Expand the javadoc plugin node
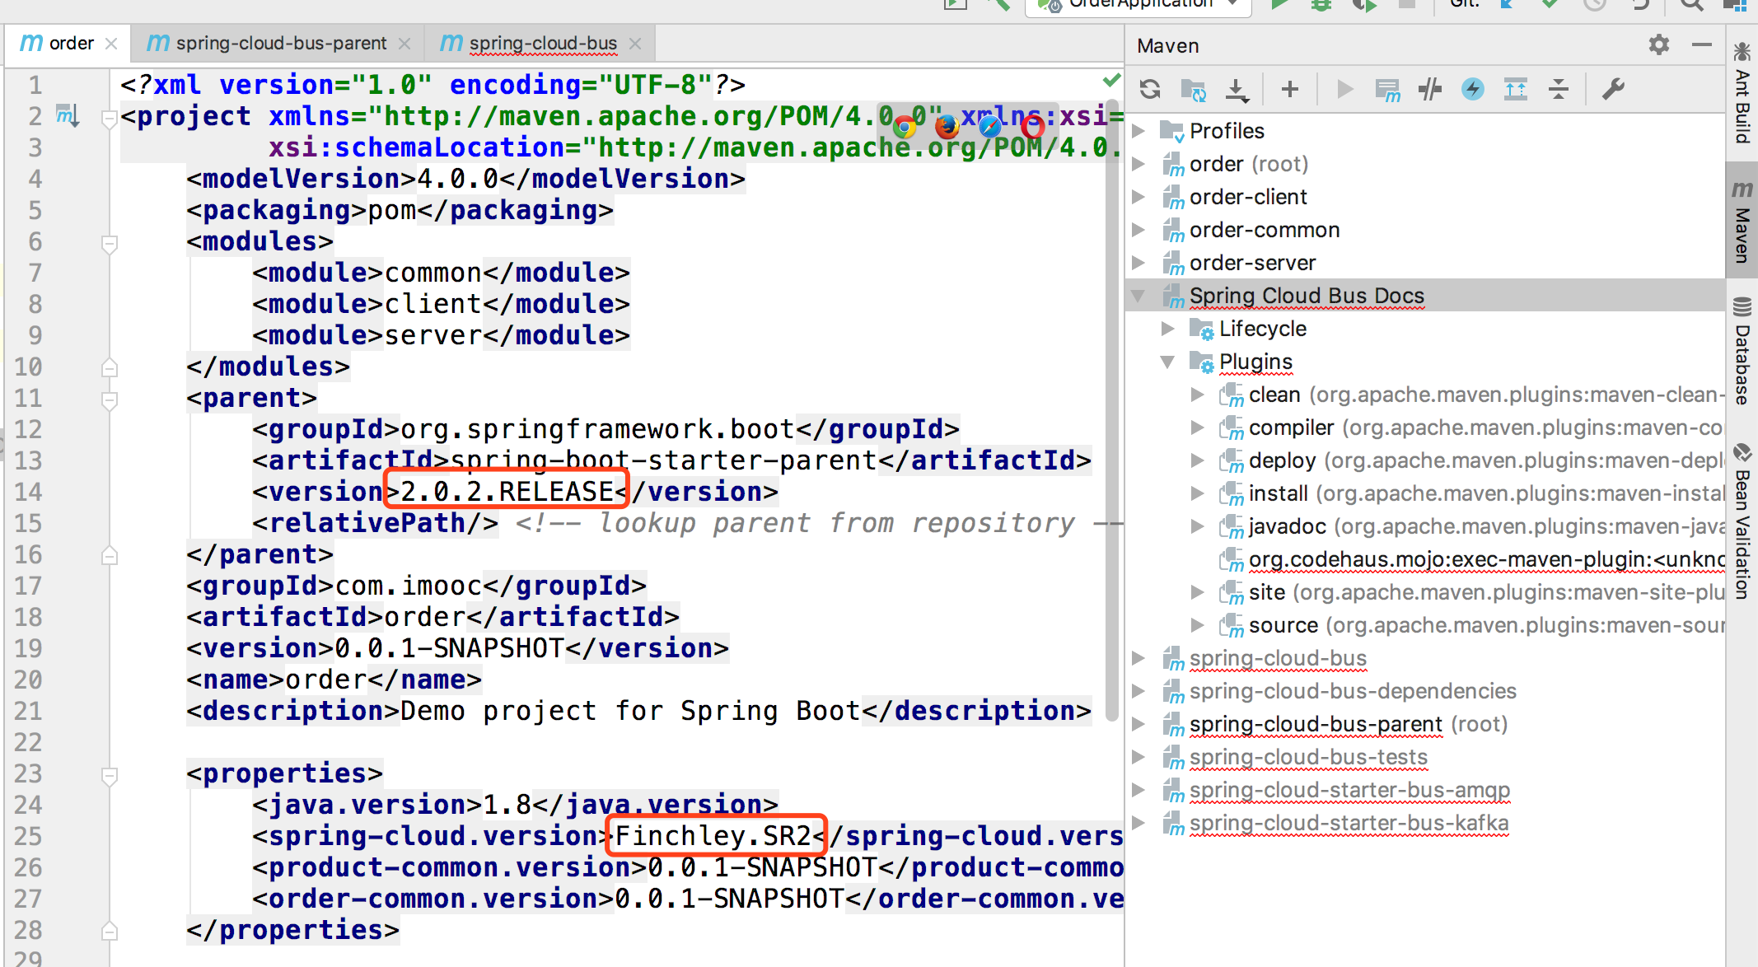This screenshot has width=1758, height=967. coord(1198,526)
